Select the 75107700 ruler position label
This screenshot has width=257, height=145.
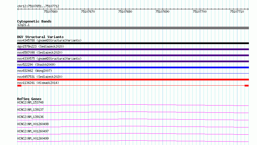(200, 12)
